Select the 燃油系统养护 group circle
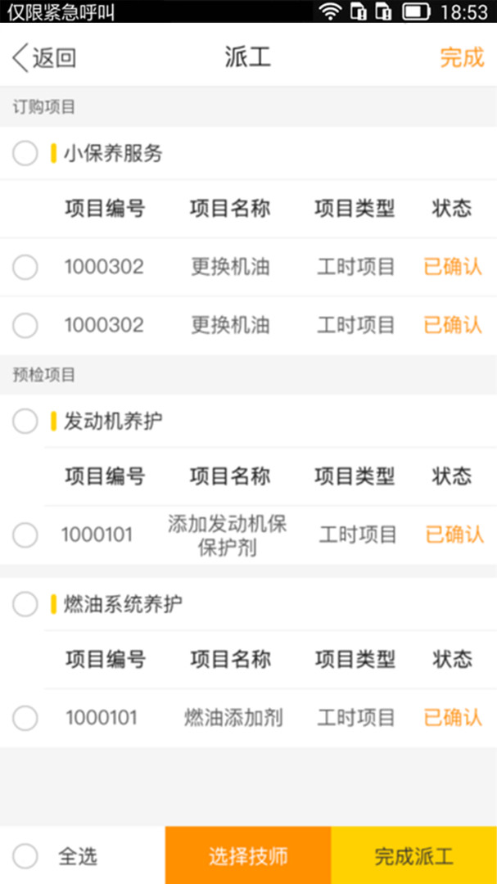Image resolution: width=497 pixels, height=884 pixels. point(25,605)
